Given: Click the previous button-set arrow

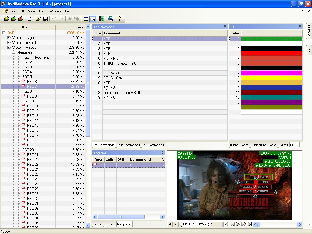Looking at the screenshot, I should [x=170, y=225].
